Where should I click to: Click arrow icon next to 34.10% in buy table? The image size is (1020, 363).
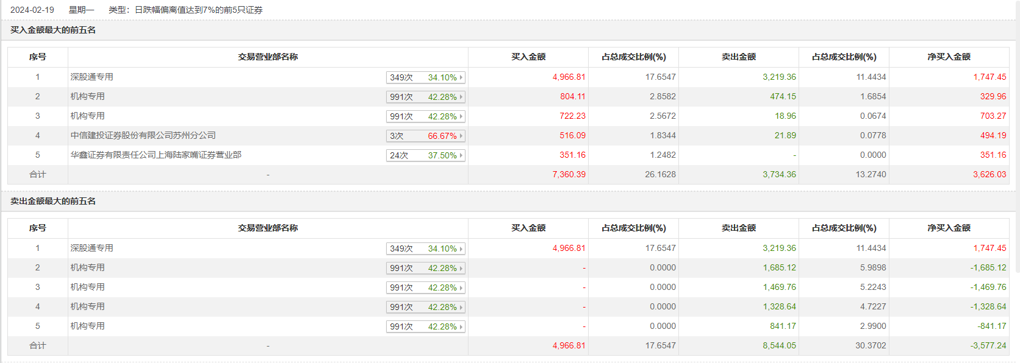click(x=461, y=77)
